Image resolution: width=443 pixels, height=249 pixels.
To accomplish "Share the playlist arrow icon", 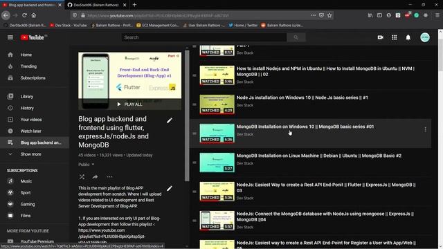I will (95, 177).
